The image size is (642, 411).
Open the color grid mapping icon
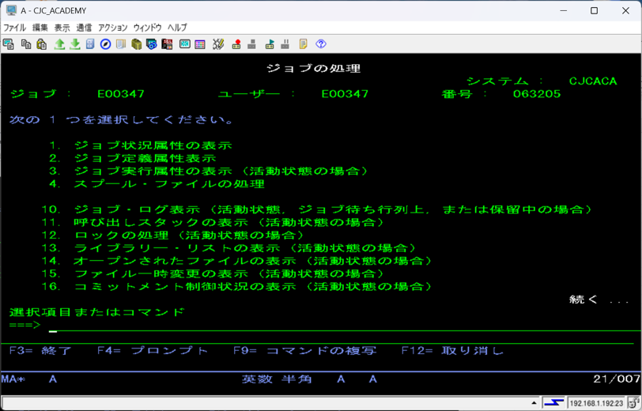pyautogui.click(x=200, y=43)
